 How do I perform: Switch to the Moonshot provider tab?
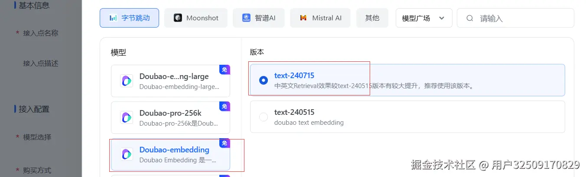[195, 18]
